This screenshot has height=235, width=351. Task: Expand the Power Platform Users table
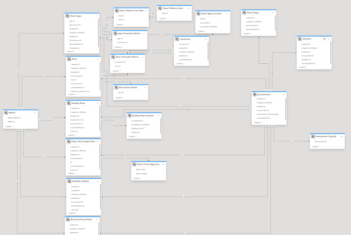[163, 18]
